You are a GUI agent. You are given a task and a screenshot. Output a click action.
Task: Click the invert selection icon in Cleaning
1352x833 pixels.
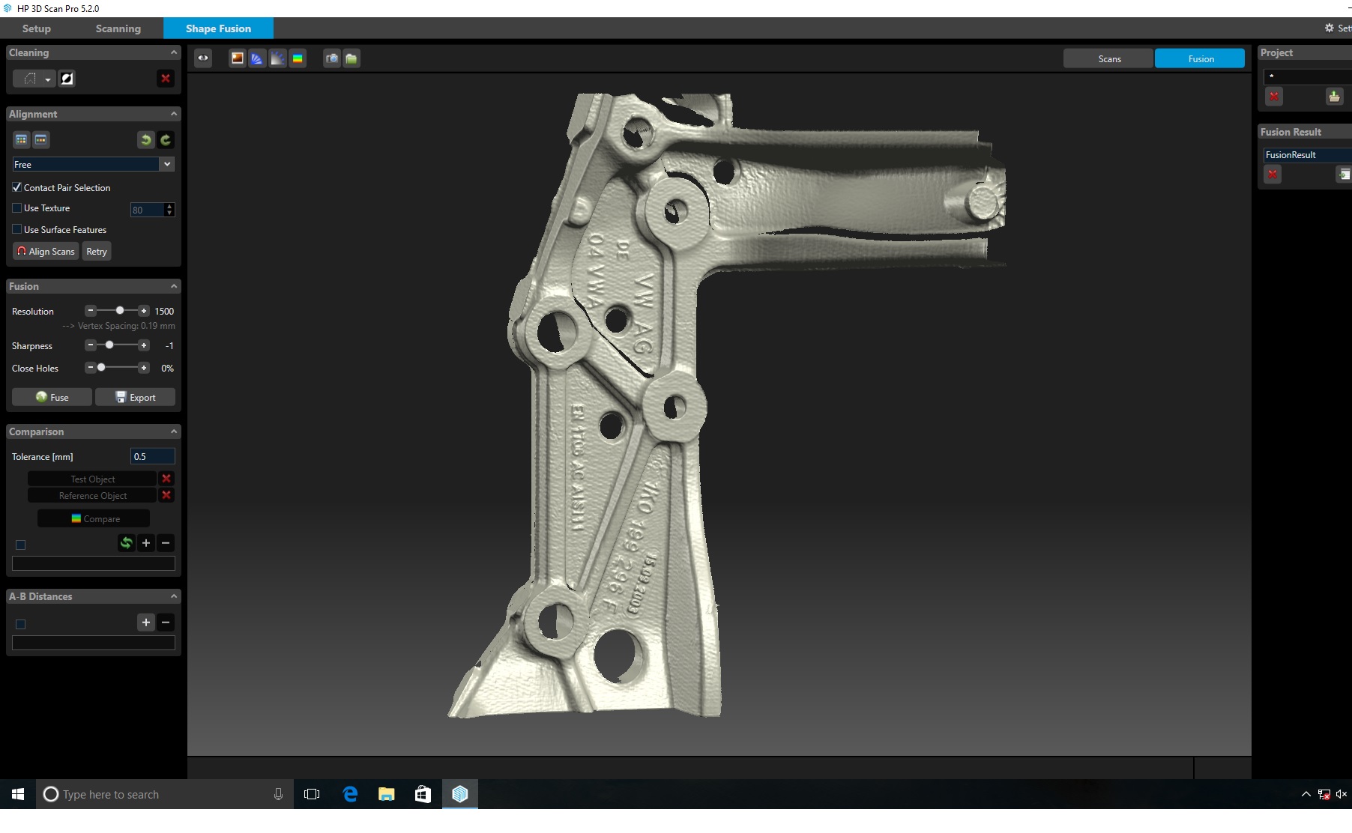point(67,79)
